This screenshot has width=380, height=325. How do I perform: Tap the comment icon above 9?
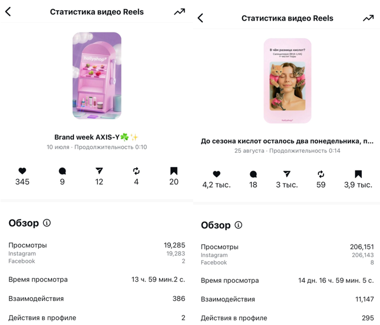click(x=62, y=170)
